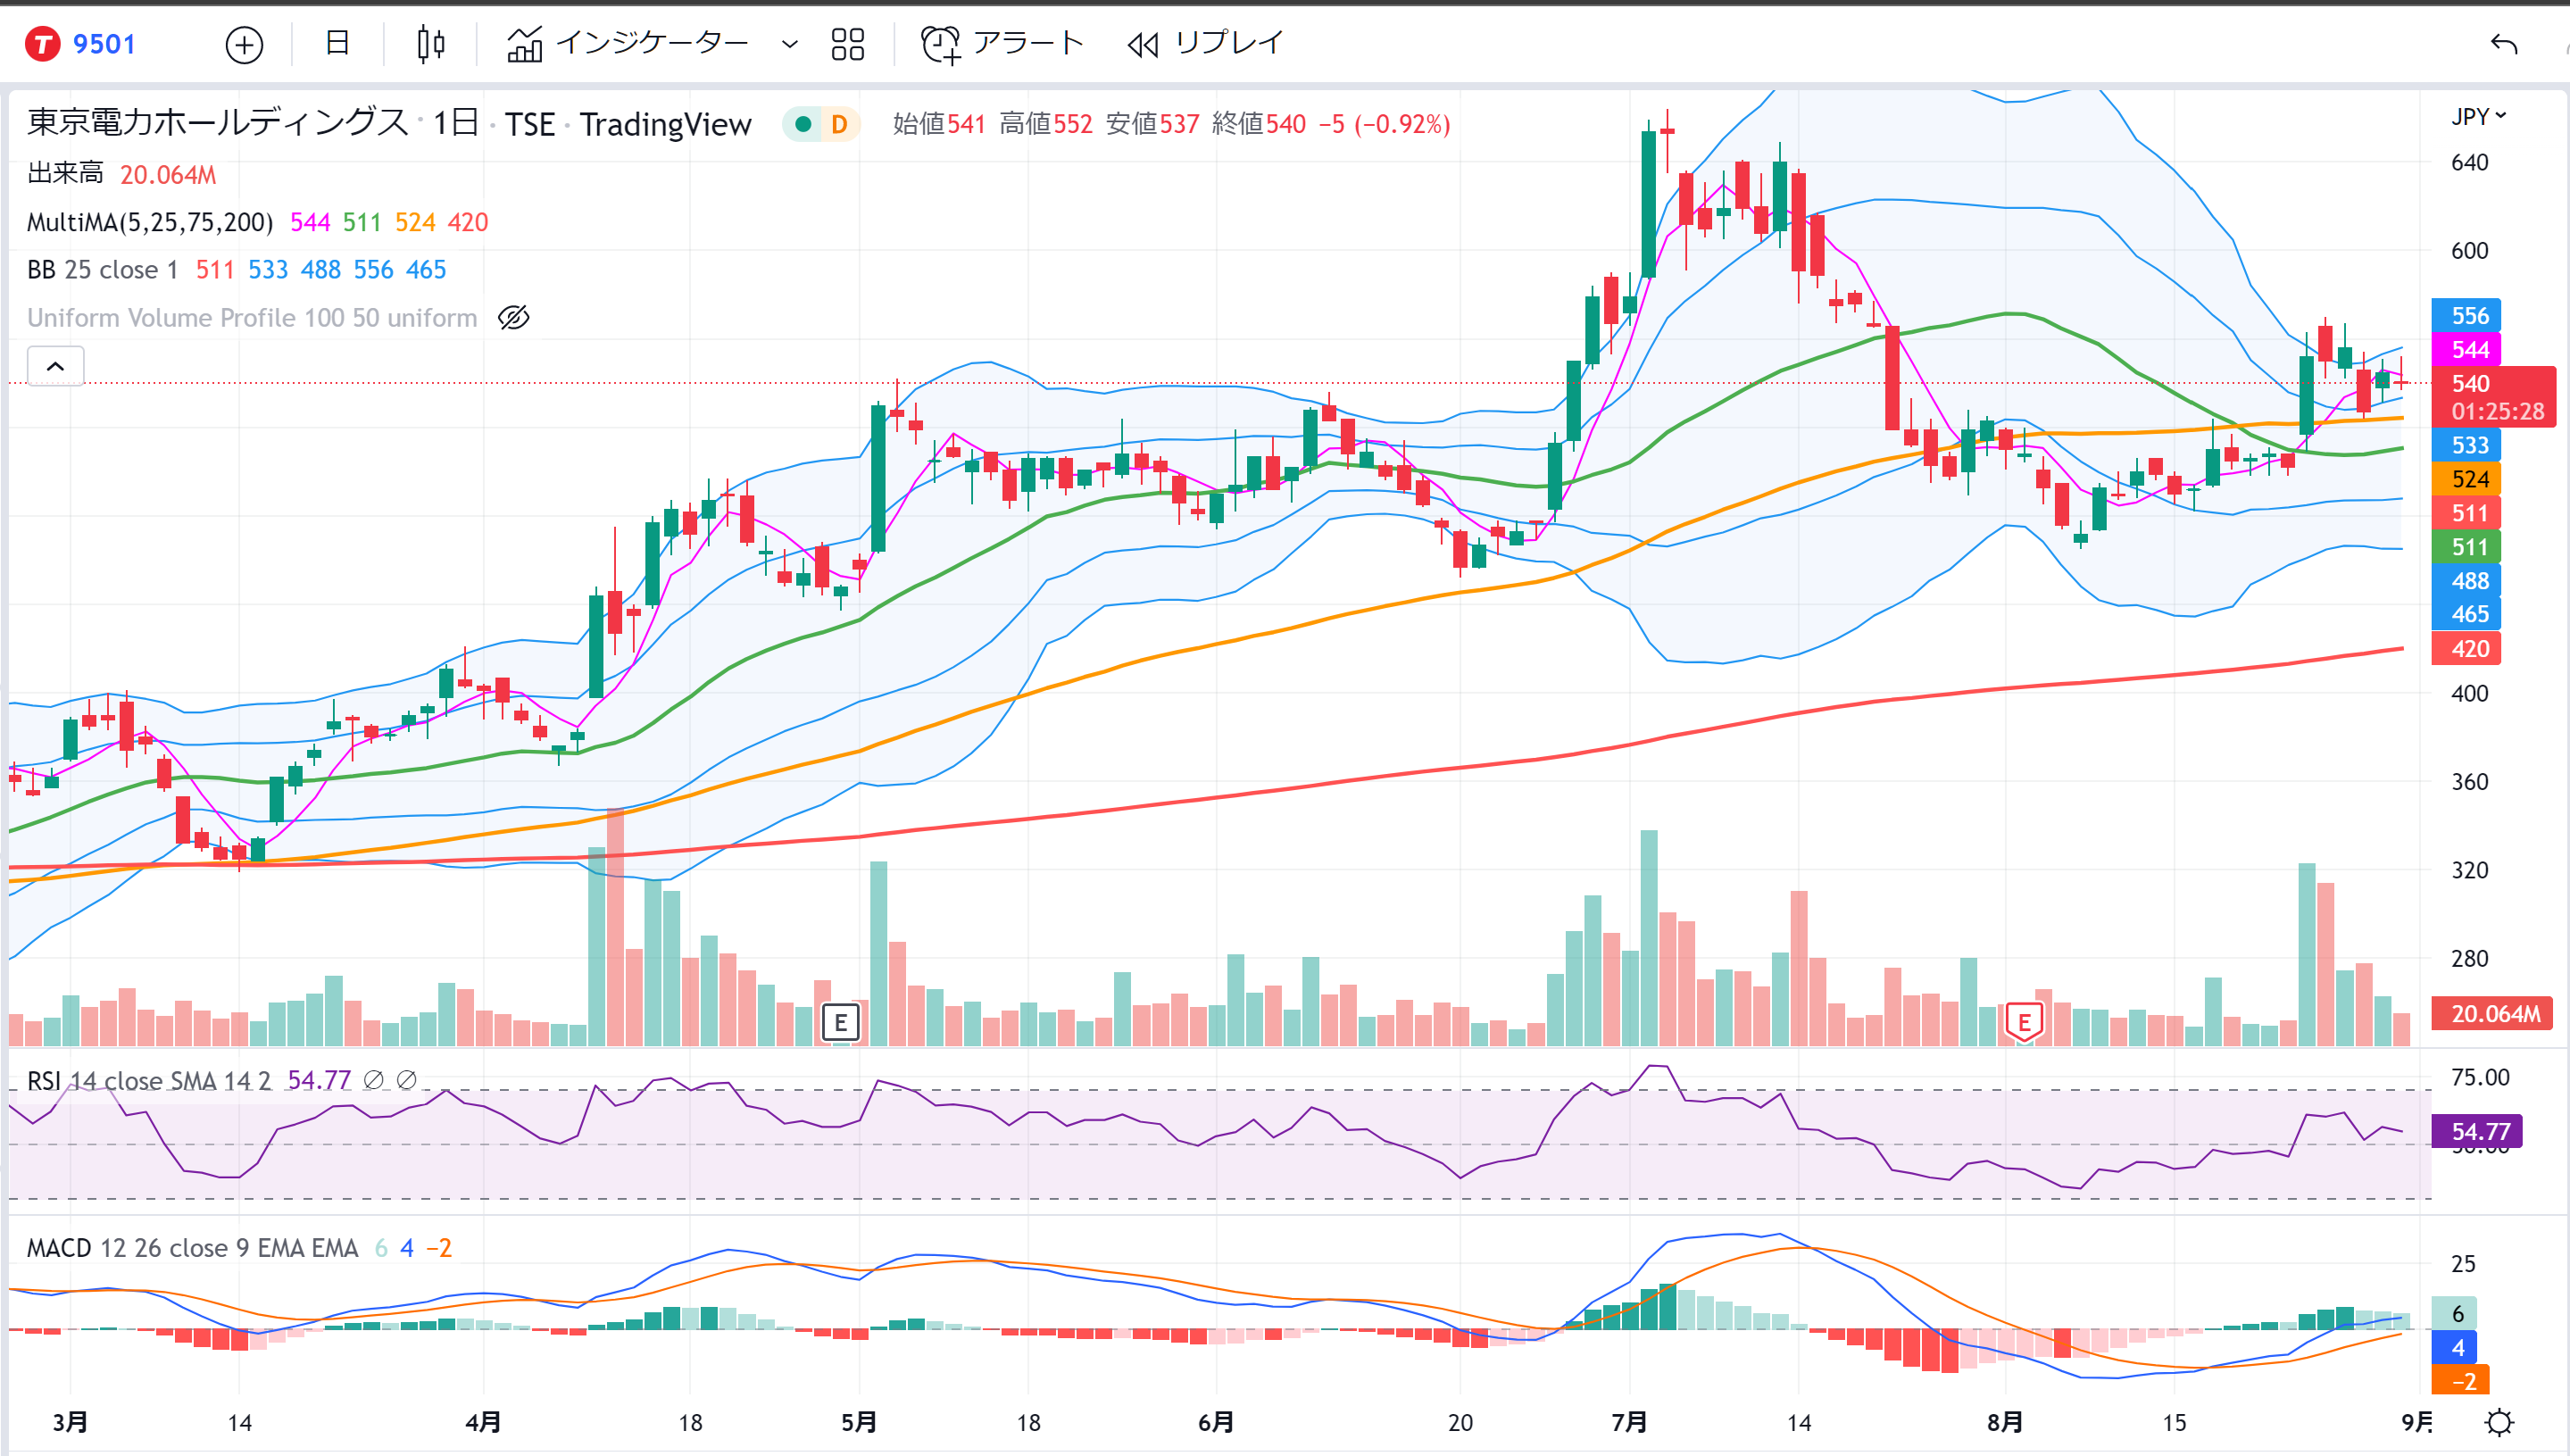Select the 出来高 volume legend
The width and height of the screenshot is (2570, 1456).
point(65,174)
